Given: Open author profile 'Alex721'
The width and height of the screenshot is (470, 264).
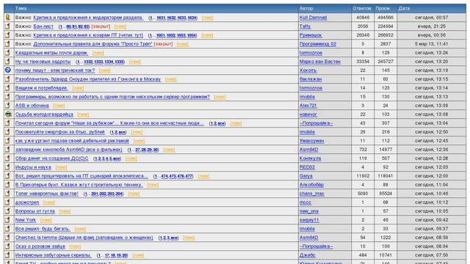Looking at the screenshot, I should (x=308, y=106).
